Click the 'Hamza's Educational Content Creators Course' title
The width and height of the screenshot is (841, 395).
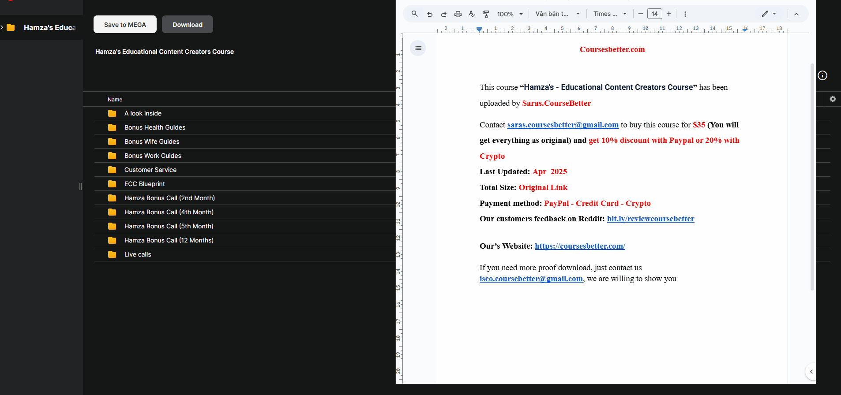(165, 52)
